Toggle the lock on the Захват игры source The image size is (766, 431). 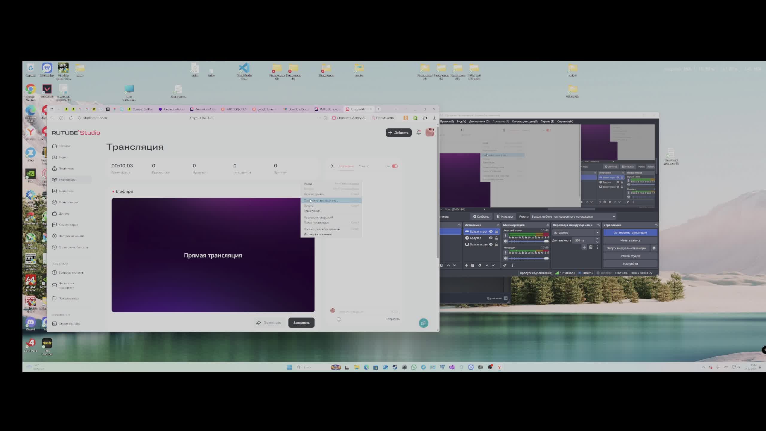click(x=496, y=231)
